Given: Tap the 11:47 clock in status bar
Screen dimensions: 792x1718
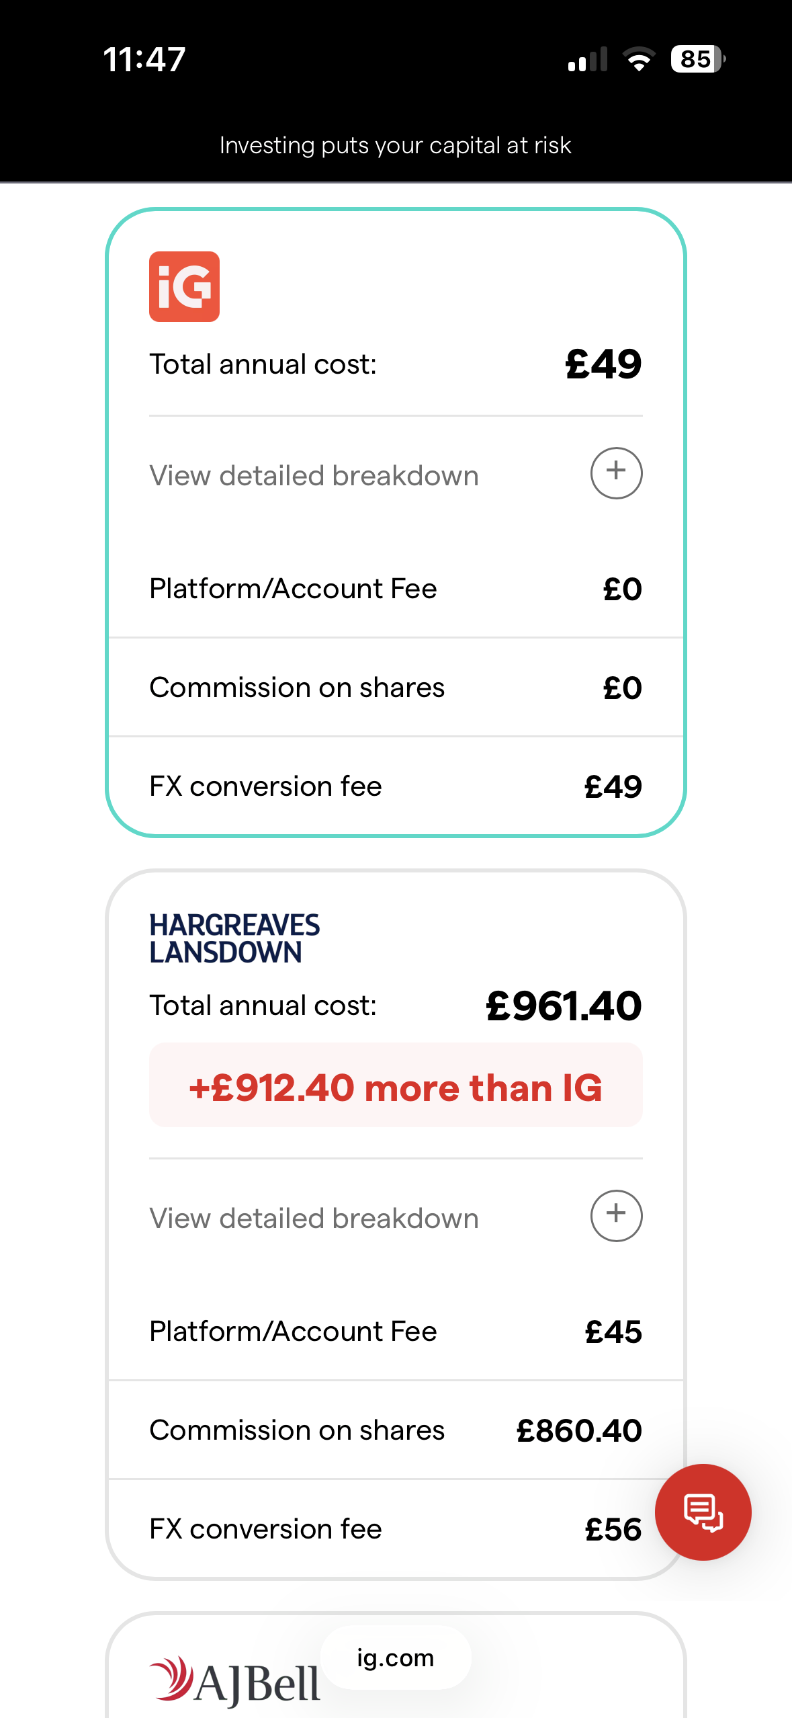Looking at the screenshot, I should coord(144,59).
